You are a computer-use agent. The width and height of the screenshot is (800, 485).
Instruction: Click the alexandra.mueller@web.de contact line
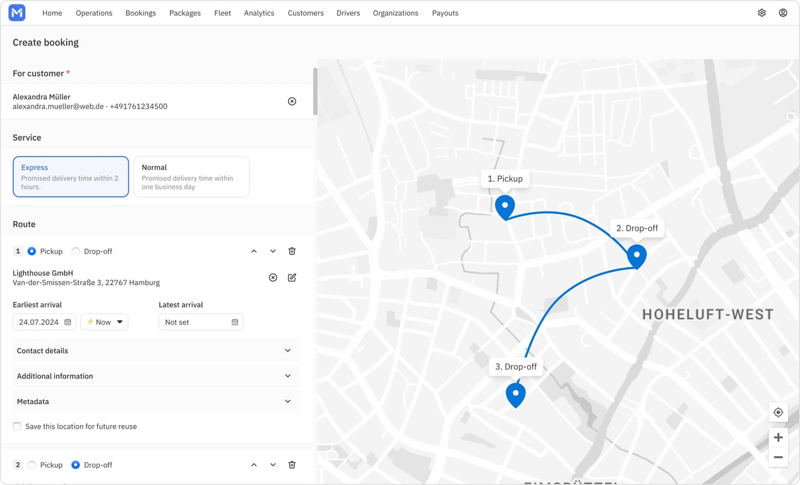(x=90, y=107)
